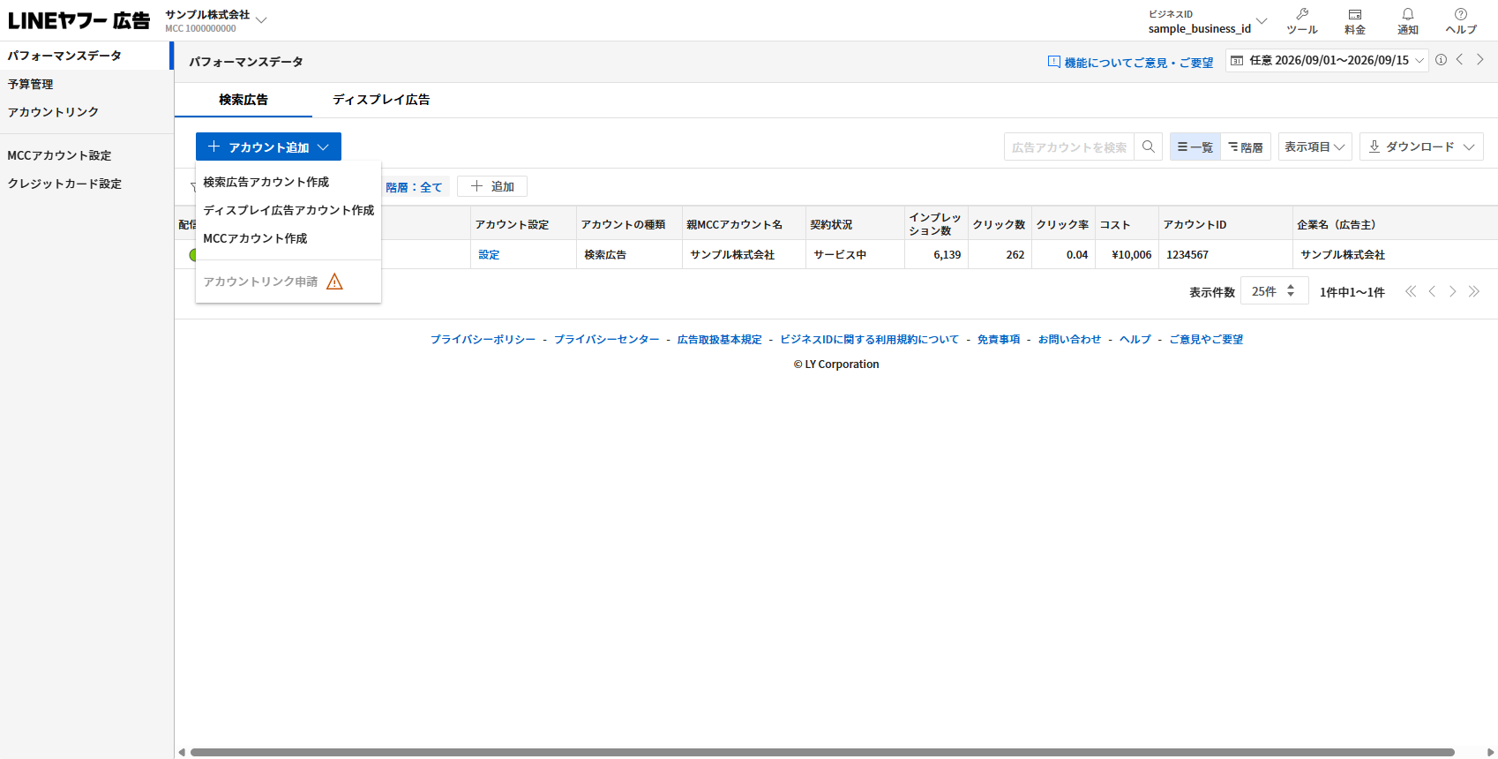The height and width of the screenshot is (759, 1498).
Task: Open 機能についてご意見・ご要望 link
Action: [x=1139, y=63]
